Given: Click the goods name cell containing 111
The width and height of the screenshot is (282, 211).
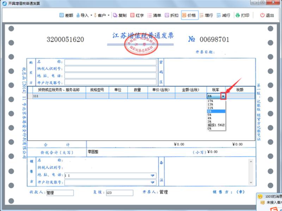Looking at the screenshot, I should (59, 96).
